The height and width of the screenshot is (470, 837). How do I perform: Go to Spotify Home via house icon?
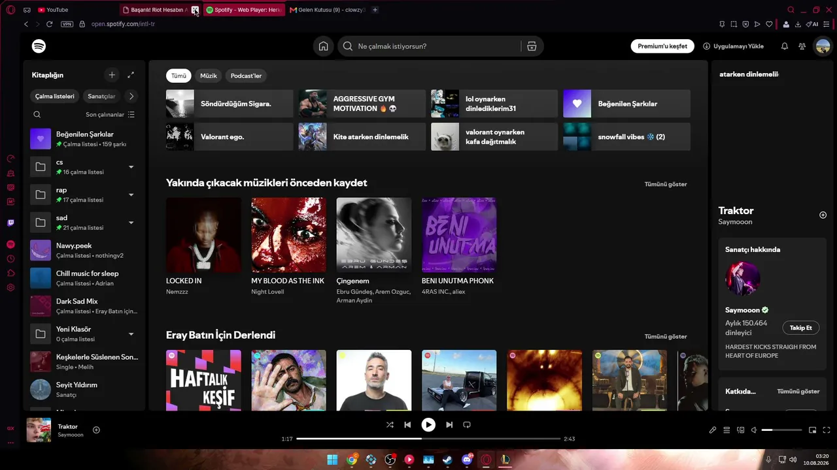323,46
